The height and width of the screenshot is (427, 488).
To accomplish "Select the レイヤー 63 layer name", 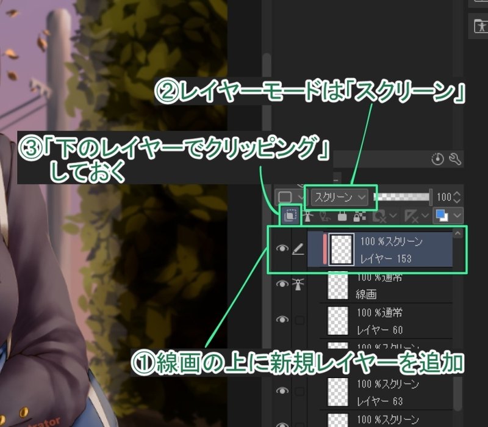I will tap(379, 401).
